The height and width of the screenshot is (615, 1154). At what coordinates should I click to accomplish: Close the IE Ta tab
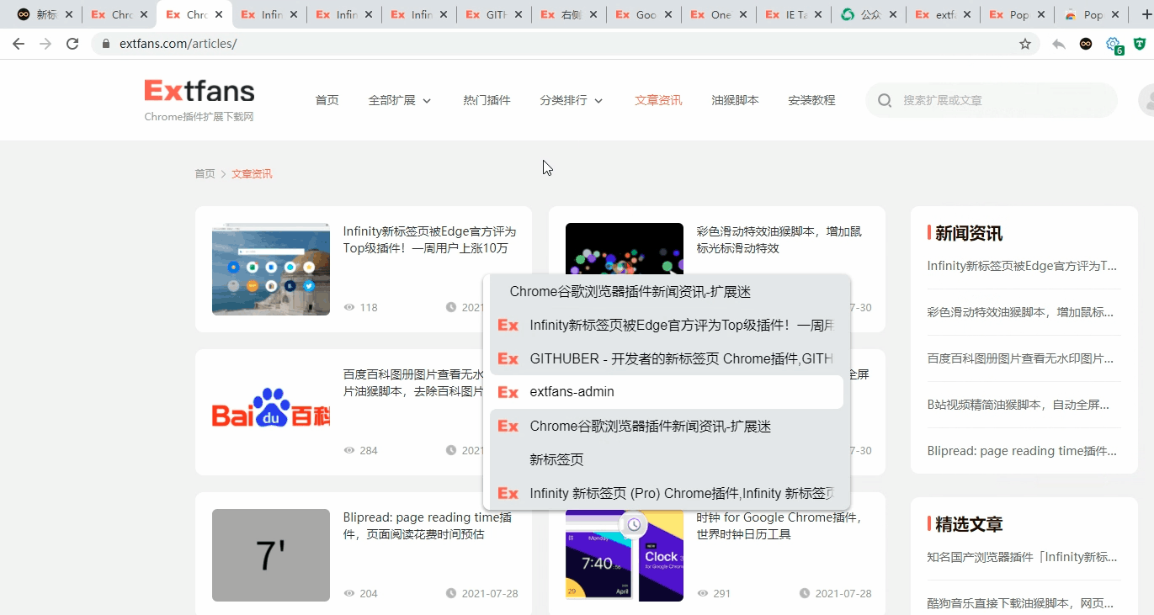tap(817, 15)
